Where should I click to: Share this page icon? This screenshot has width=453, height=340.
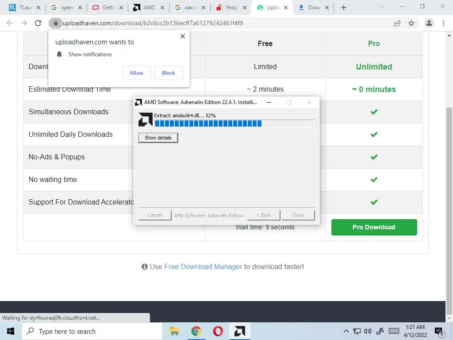(x=397, y=23)
